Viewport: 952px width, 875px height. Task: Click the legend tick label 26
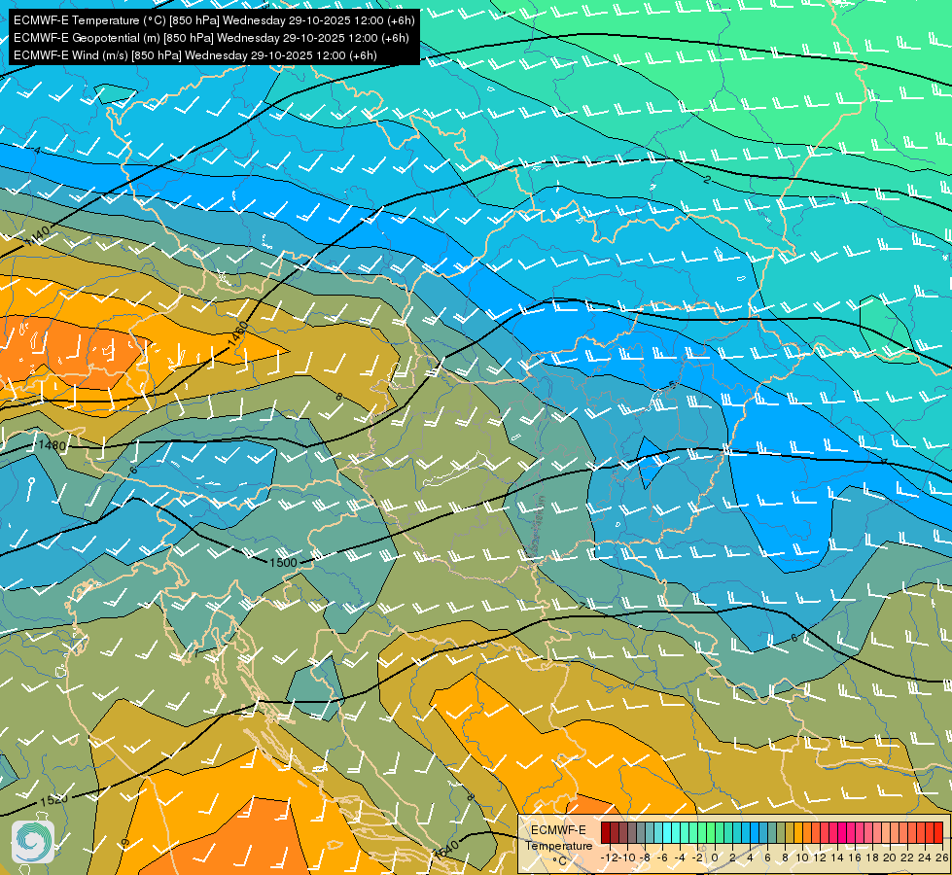(942, 858)
